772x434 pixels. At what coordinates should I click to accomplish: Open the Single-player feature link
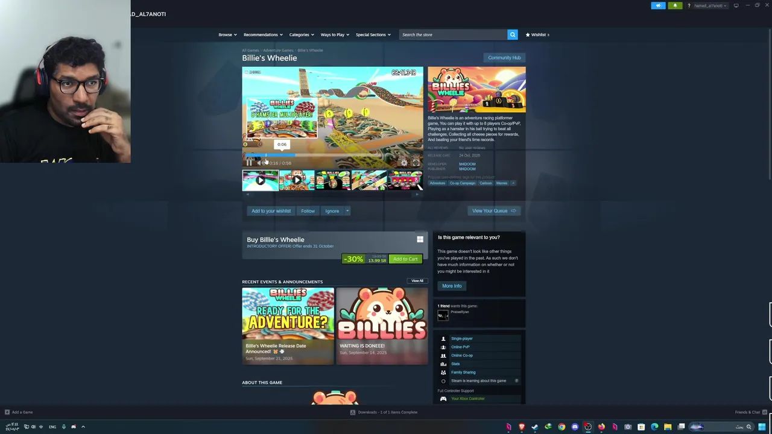[x=462, y=339]
